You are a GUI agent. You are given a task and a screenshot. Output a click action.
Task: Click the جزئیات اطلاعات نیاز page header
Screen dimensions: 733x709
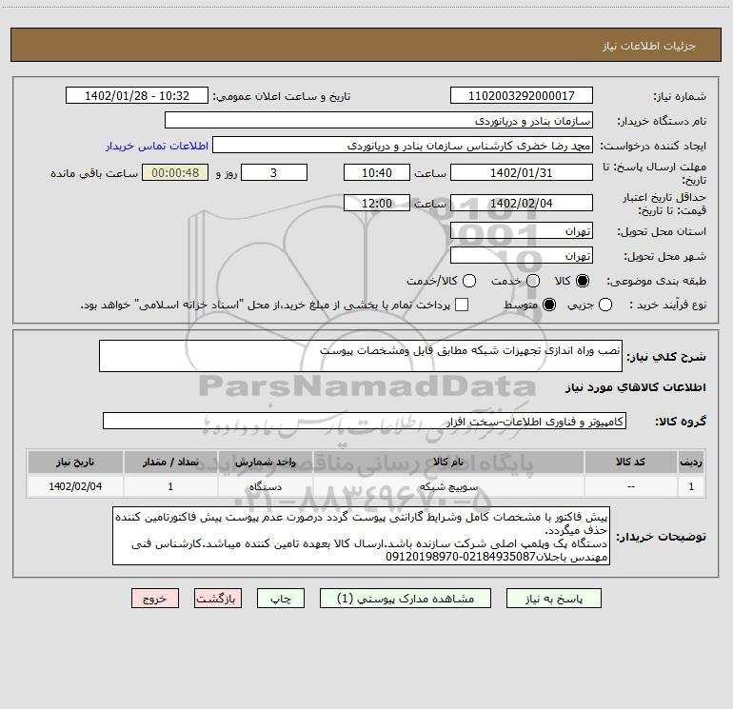pos(649,46)
